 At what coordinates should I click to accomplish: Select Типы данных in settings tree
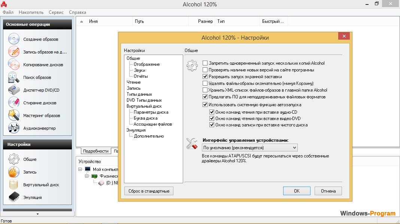(139, 94)
